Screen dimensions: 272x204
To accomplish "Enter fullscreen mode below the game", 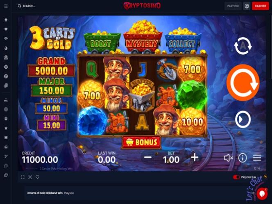I will pyautogui.click(x=23, y=177).
